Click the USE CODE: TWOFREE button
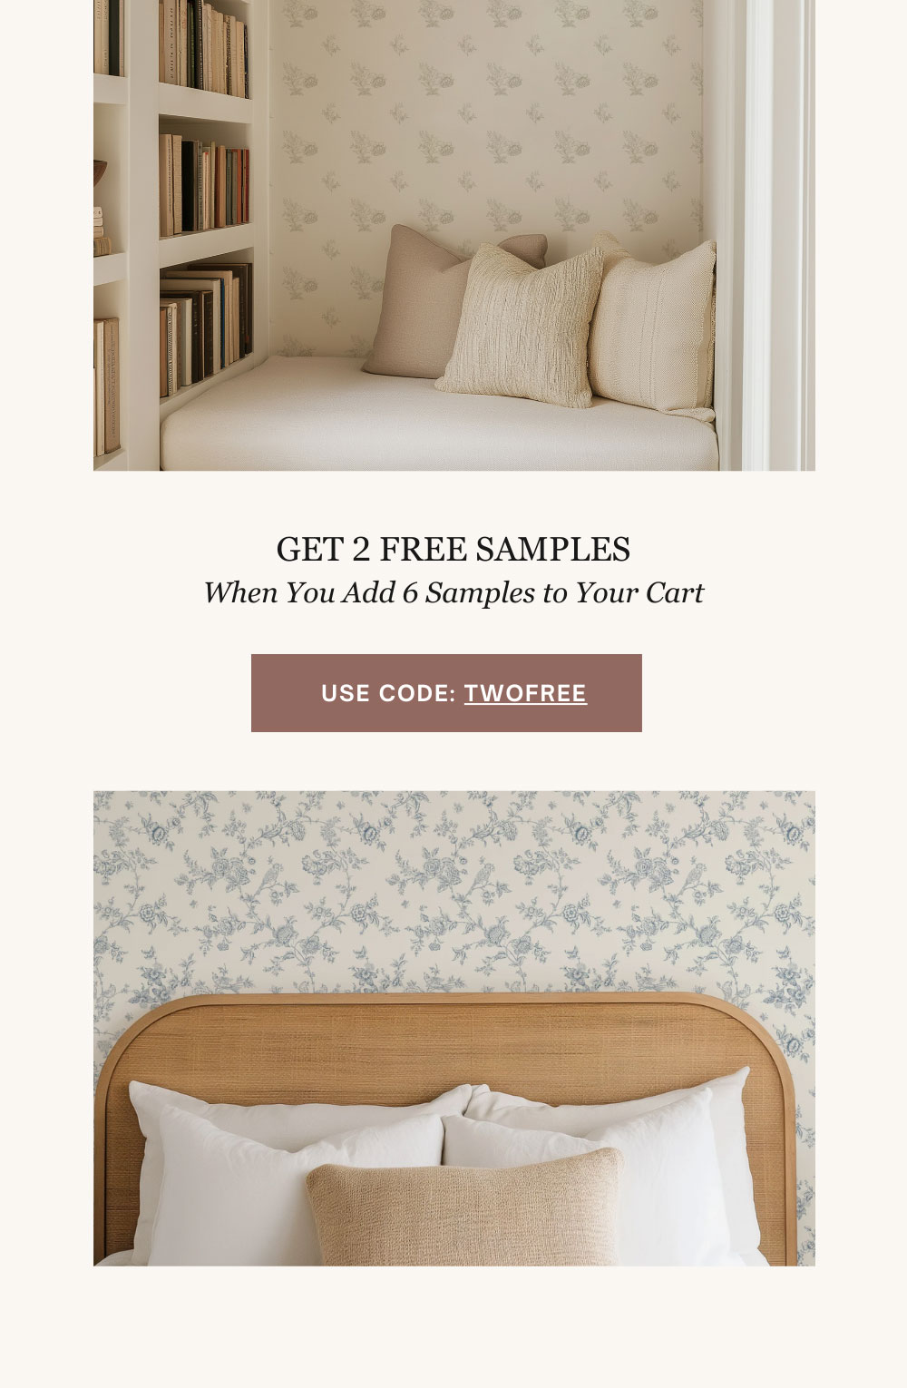The height and width of the screenshot is (1388, 907). (446, 693)
